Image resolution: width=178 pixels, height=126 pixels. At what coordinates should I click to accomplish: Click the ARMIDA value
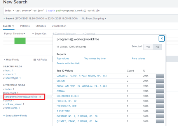click(61, 91)
